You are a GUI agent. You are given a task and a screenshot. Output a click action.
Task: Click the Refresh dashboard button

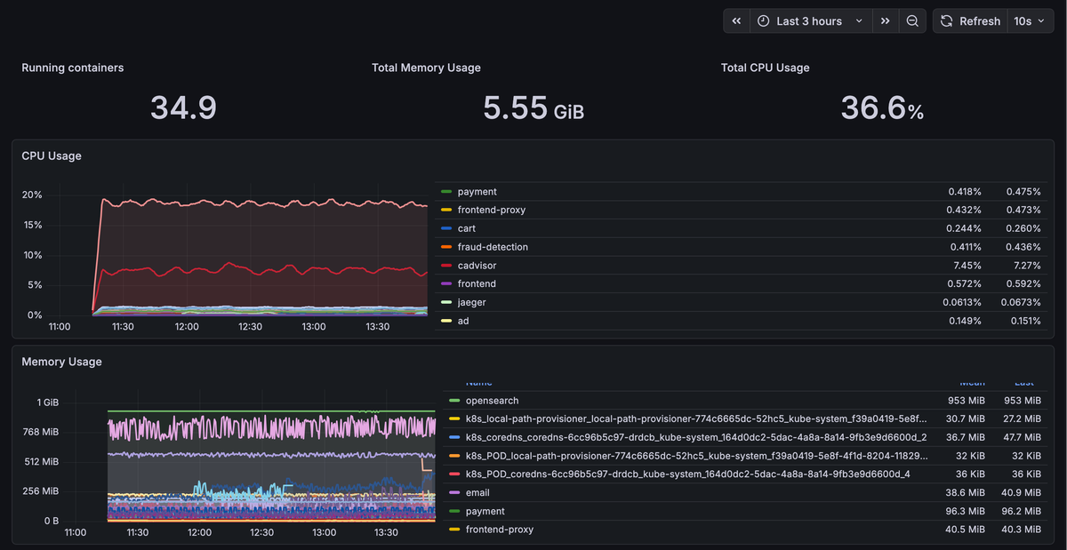(971, 21)
